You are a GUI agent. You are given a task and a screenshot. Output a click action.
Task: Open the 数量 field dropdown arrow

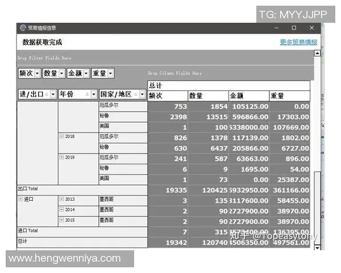click(x=61, y=73)
